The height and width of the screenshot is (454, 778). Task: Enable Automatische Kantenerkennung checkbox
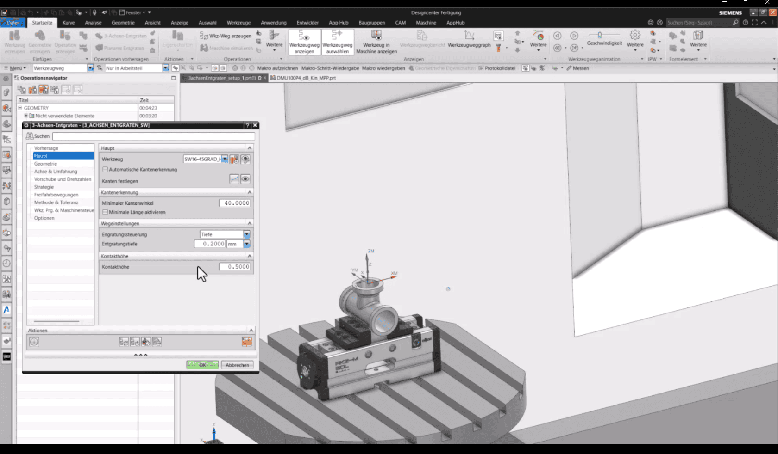[106, 170]
